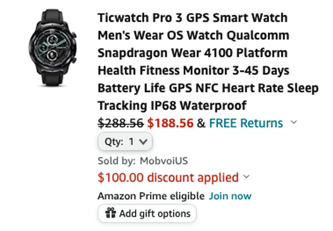This screenshot has width=333, height=231.
Task: Click the $100.00 discount applied text
Action: (x=168, y=178)
